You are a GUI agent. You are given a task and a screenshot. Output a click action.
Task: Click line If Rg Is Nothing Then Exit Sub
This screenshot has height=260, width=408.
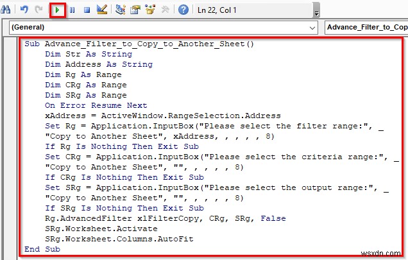122,146
